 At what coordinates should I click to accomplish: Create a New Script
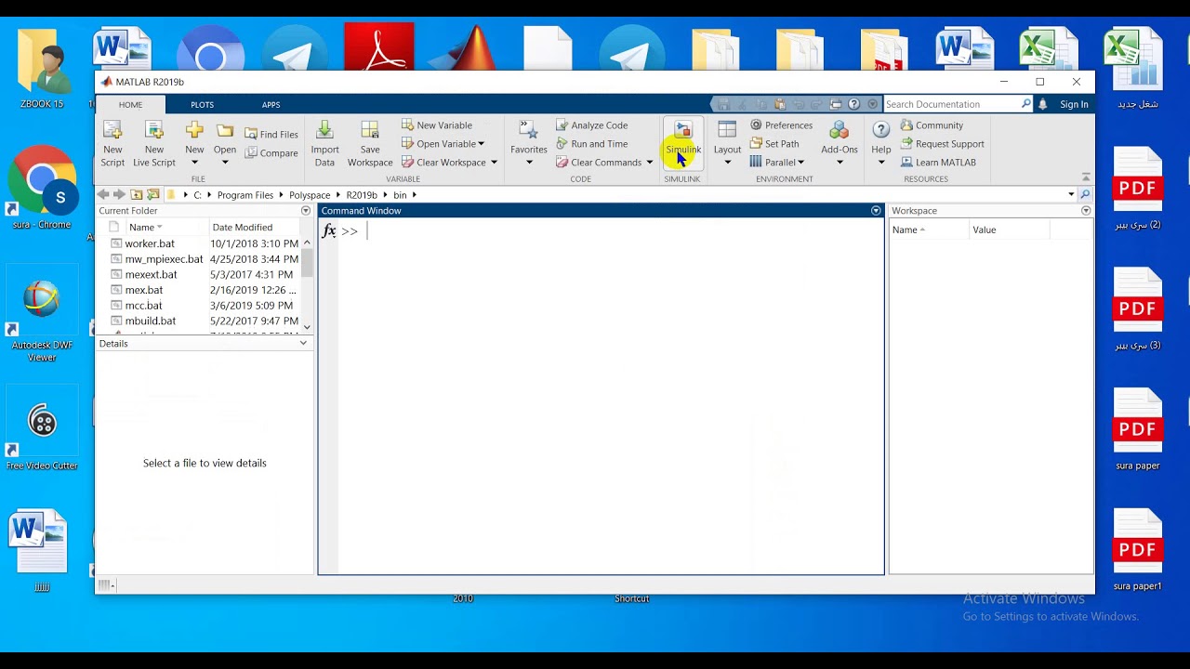click(112, 143)
